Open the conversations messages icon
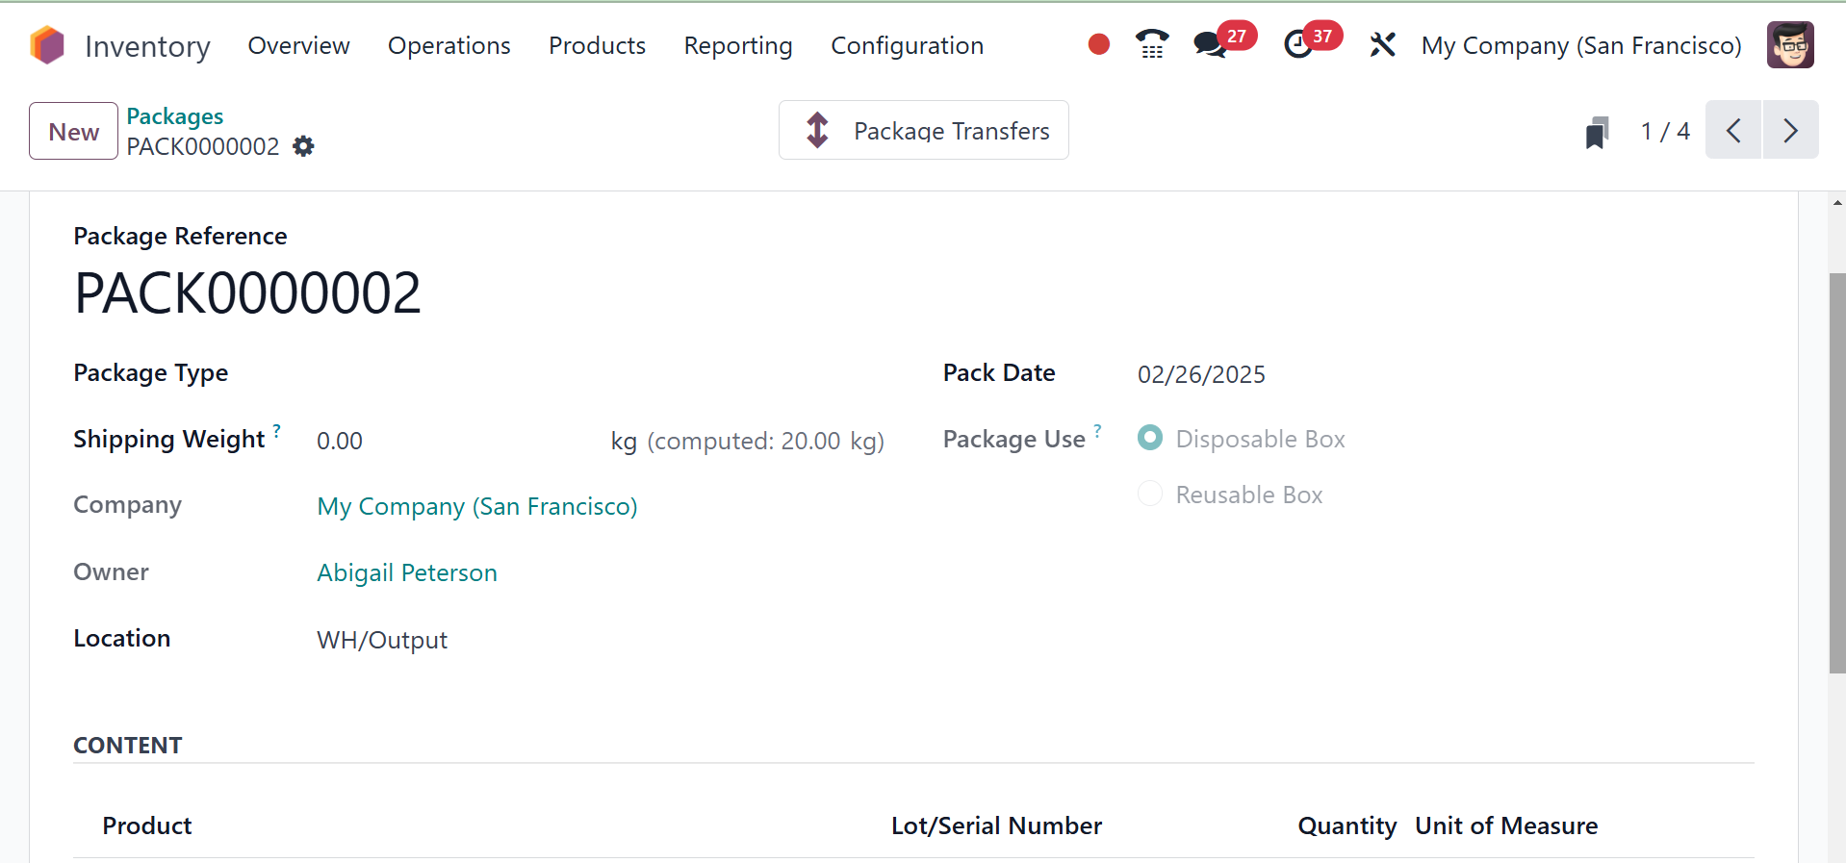1846x863 pixels. (x=1210, y=44)
